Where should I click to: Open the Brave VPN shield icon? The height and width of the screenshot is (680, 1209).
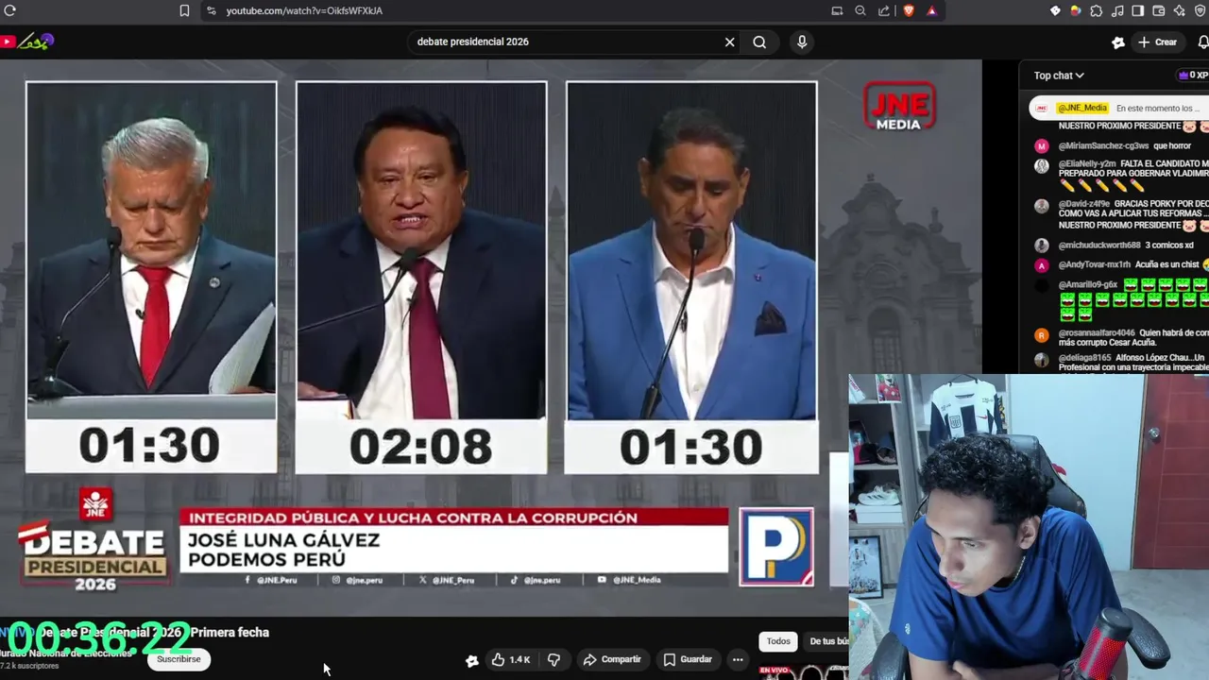click(x=1200, y=10)
